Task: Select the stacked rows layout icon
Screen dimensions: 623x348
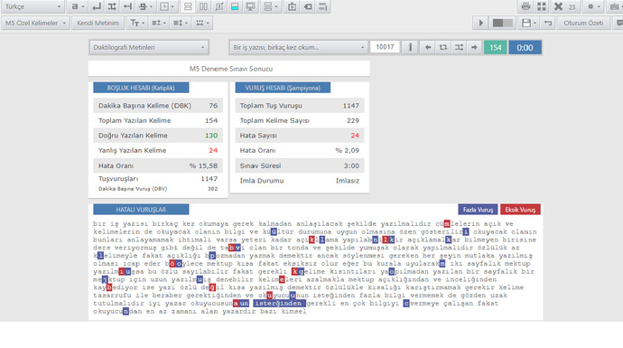Action: pyautogui.click(x=188, y=6)
